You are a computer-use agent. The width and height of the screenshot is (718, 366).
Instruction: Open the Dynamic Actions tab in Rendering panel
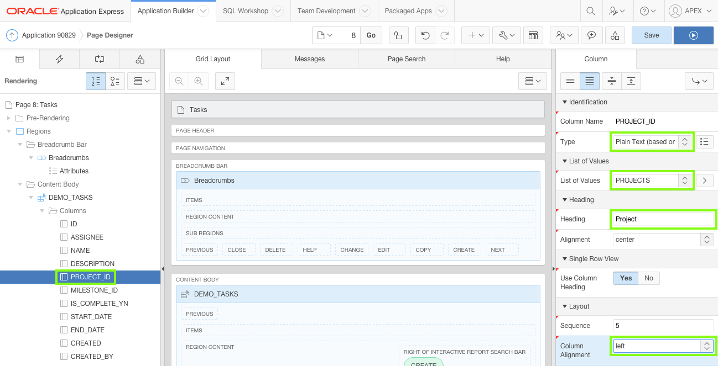pyautogui.click(x=59, y=59)
